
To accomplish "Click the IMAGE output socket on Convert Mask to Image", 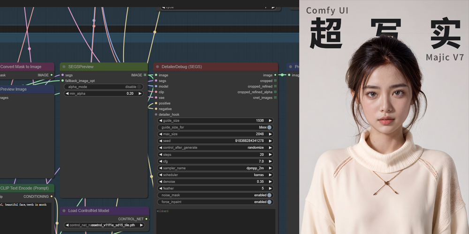I will [52, 75].
